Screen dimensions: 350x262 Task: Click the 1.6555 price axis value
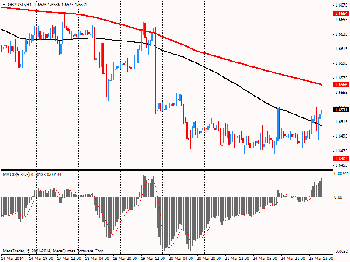(x=341, y=93)
